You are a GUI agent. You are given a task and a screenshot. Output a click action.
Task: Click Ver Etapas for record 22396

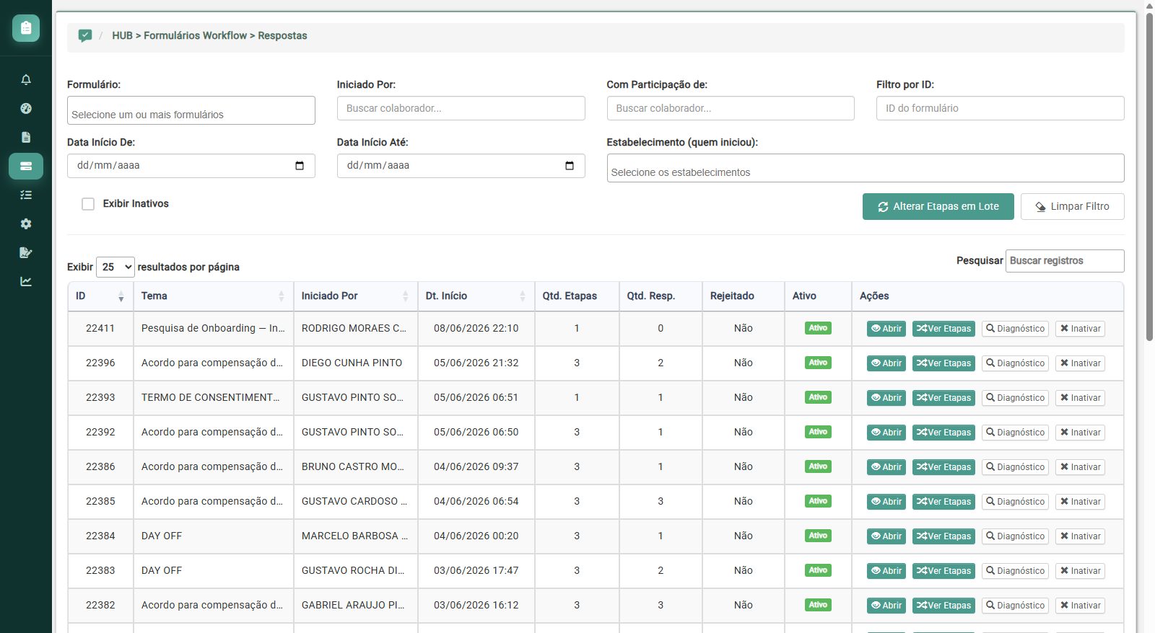pos(944,363)
